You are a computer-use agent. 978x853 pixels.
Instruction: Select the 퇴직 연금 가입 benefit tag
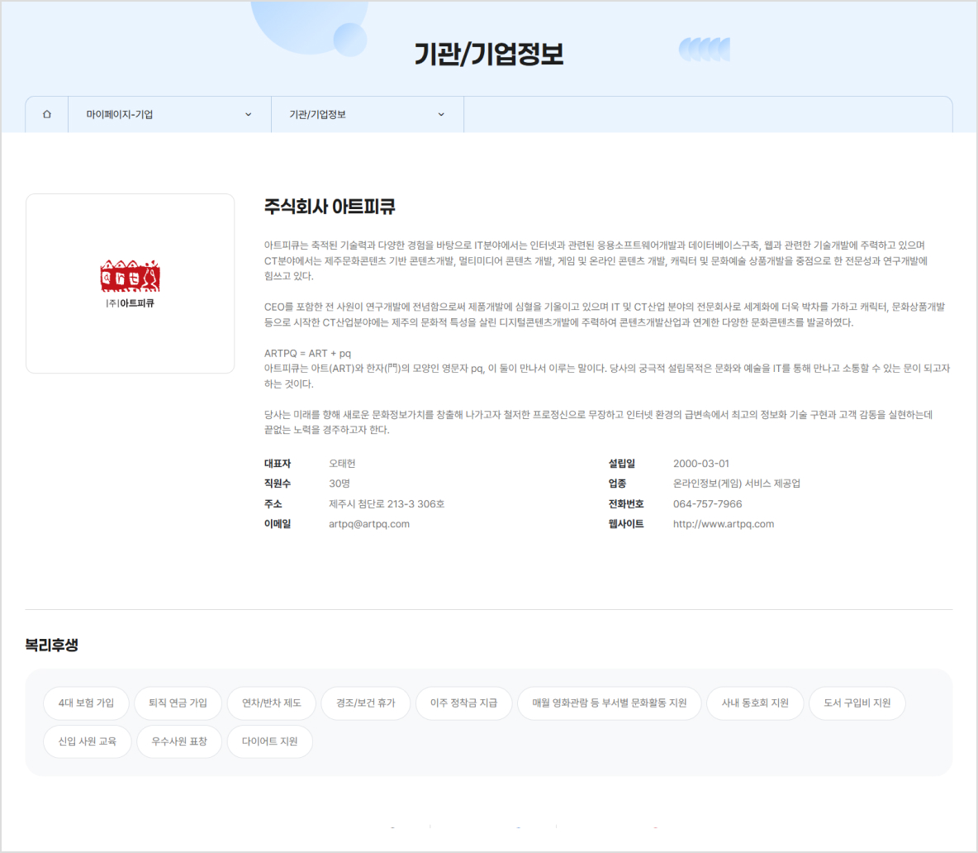coord(179,703)
